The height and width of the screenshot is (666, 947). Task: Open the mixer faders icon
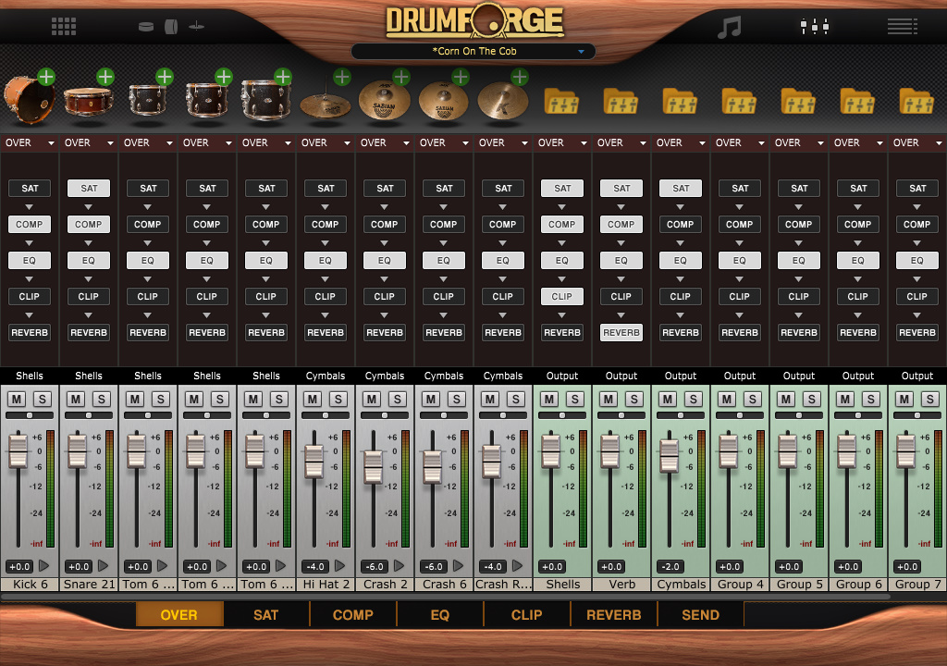point(814,26)
